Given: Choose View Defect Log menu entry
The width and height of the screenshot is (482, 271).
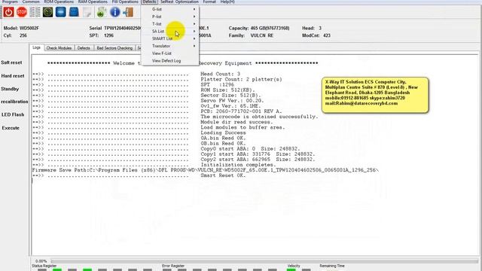Looking at the screenshot, I should tap(170, 61).
